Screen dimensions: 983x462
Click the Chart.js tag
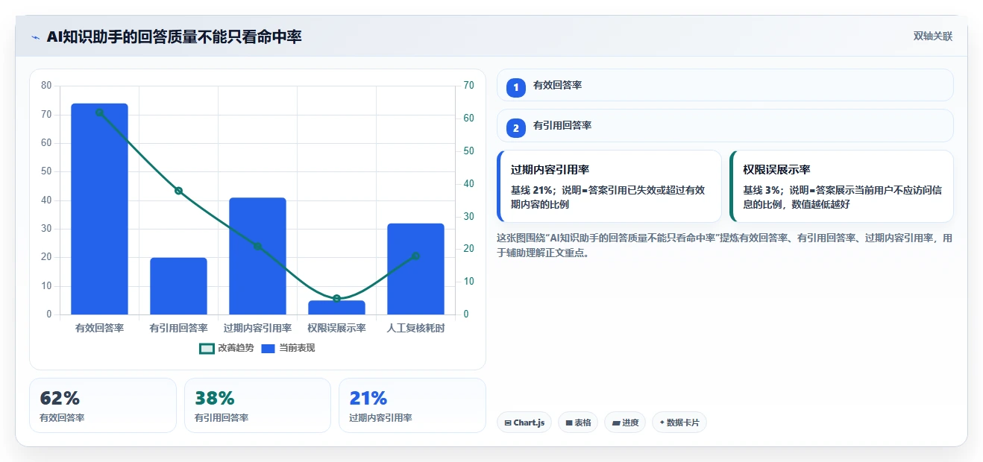(x=524, y=423)
